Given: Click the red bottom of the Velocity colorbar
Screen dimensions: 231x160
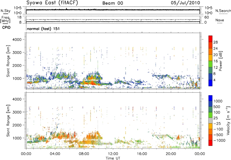Looking at the screenshot, I should coord(210,143).
